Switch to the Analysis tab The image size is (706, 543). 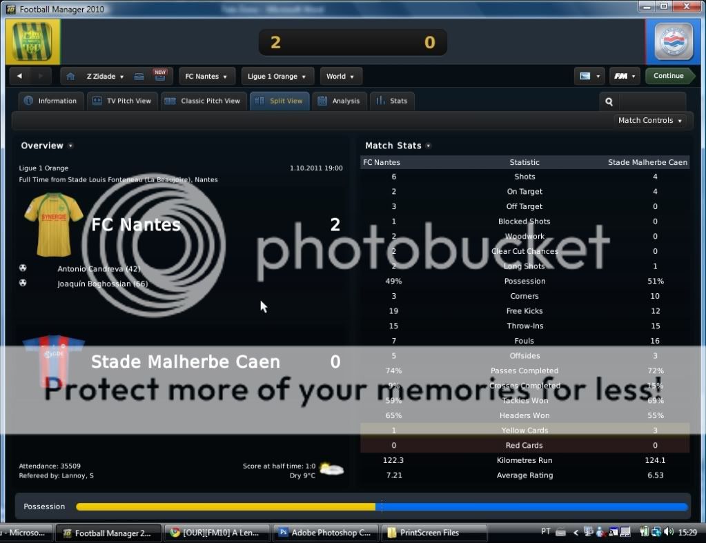(x=339, y=101)
